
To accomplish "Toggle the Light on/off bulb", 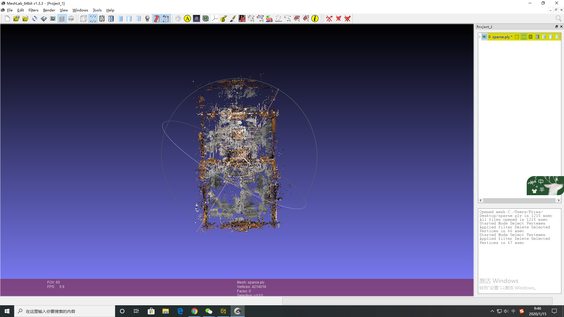I will pyautogui.click(x=147, y=19).
